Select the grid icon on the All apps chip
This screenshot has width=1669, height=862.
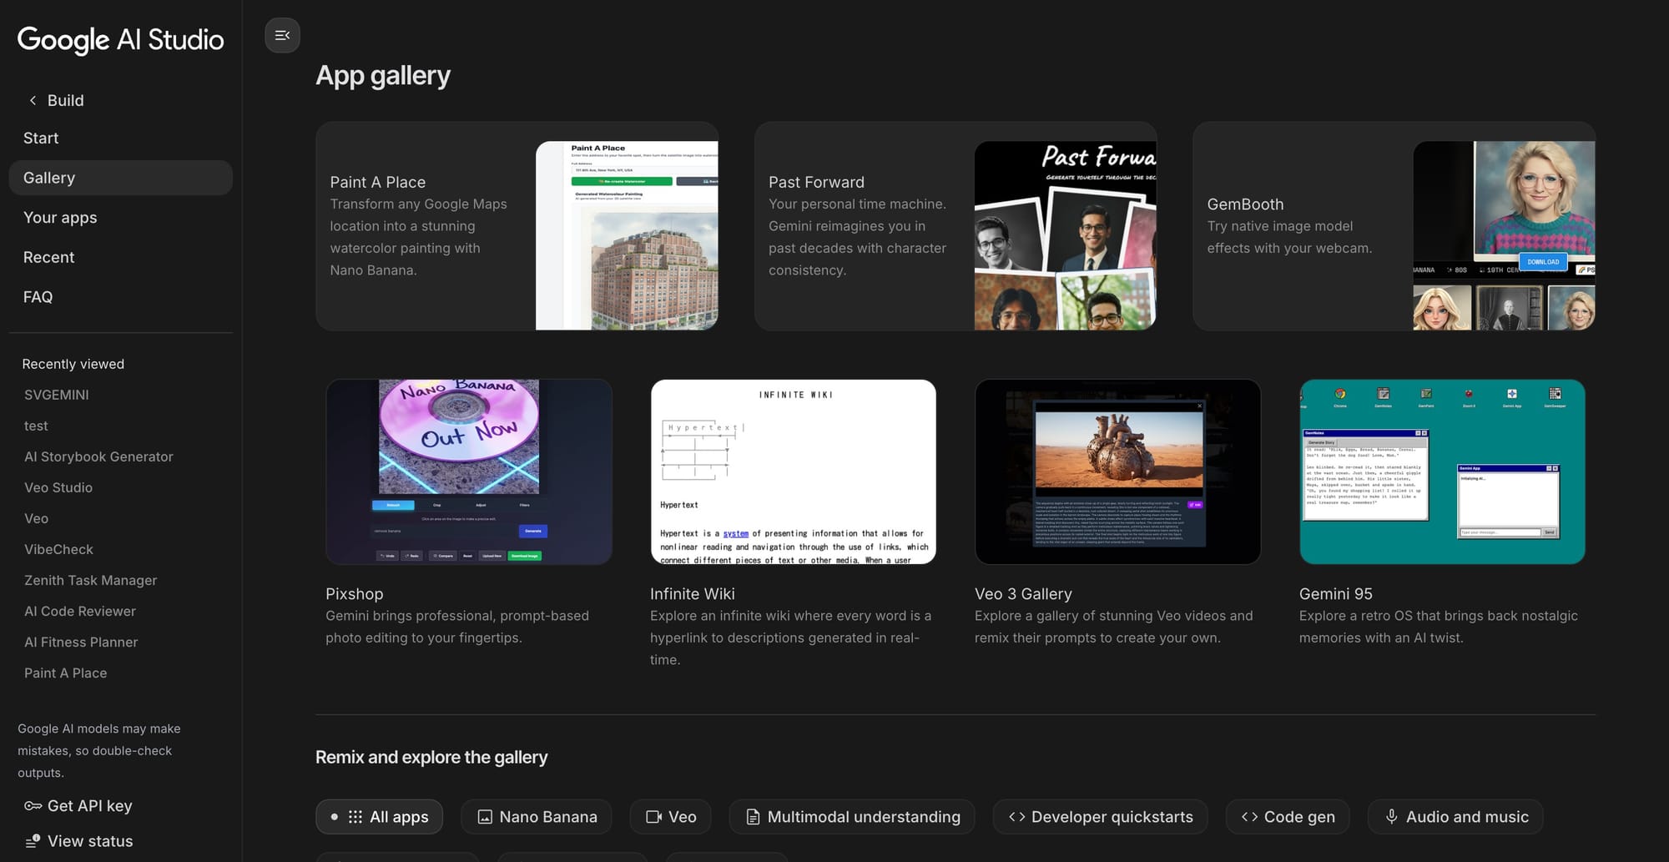[357, 816]
